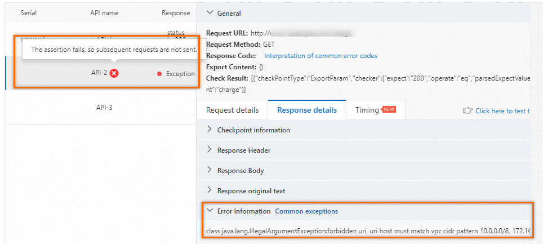Open the Common exceptions link
Screen dimensions: 543x244
pyautogui.click(x=306, y=211)
